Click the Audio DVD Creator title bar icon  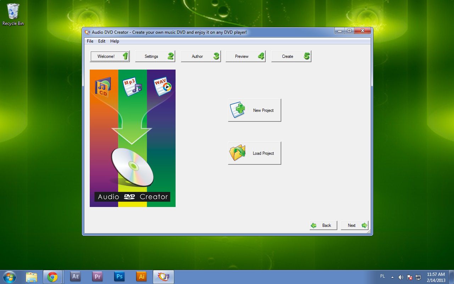point(87,32)
